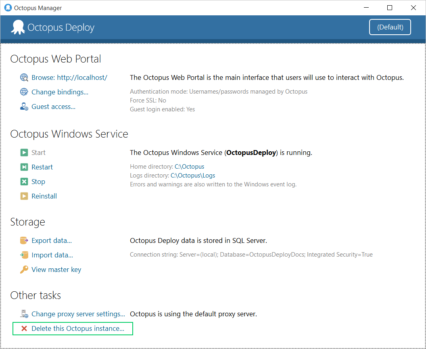
Task: Open Browse: http://localhost/ link
Action: click(69, 77)
